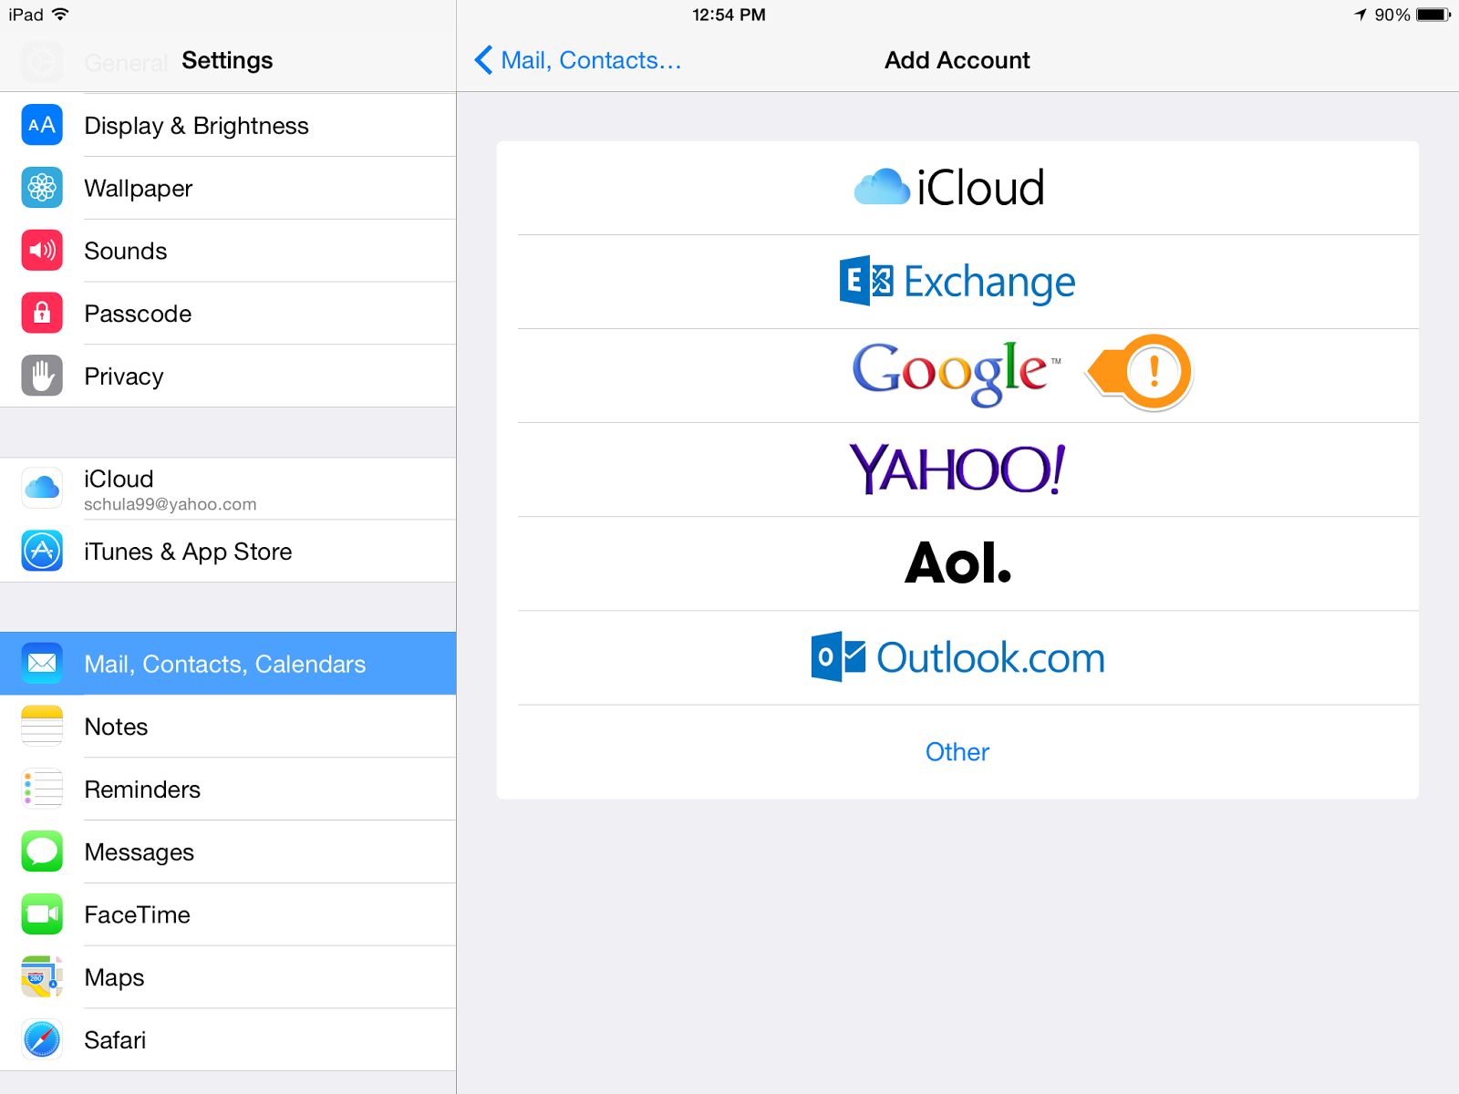Open the Safari compass icon
This screenshot has height=1094, width=1459.
tap(42, 1039)
